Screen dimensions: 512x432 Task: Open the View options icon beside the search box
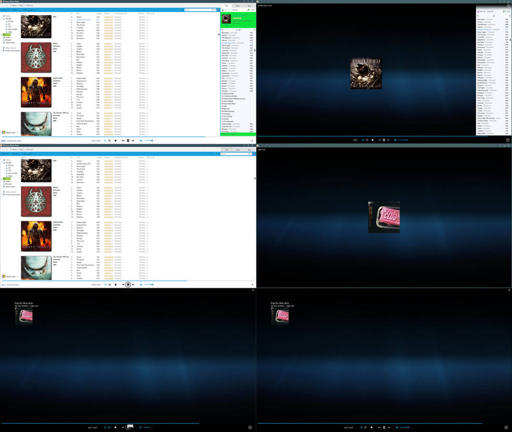pos(218,9)
